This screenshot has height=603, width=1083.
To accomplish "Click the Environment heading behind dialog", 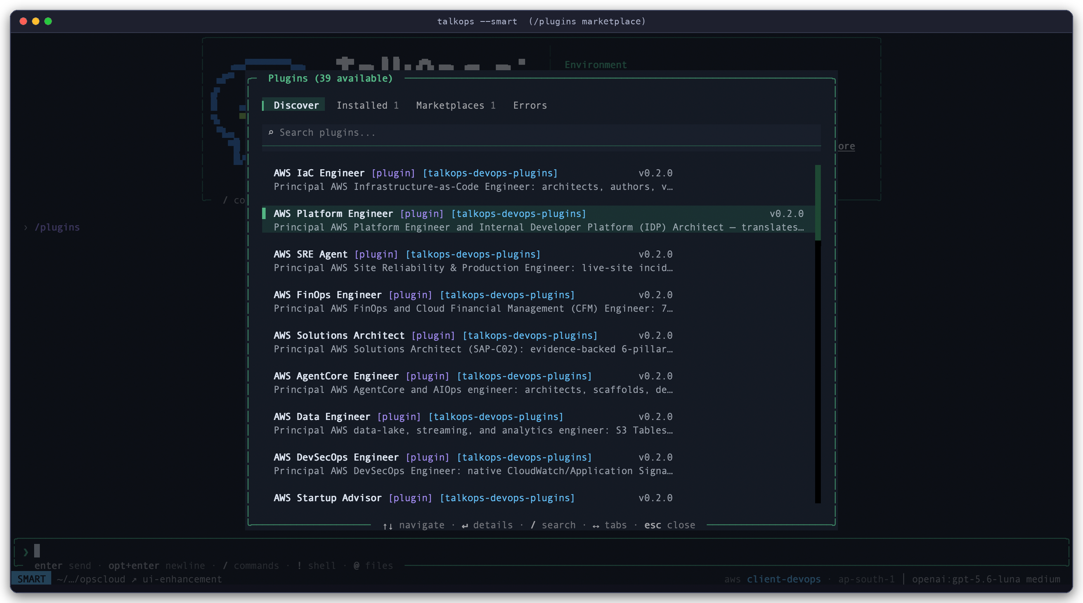I will 595,65.
